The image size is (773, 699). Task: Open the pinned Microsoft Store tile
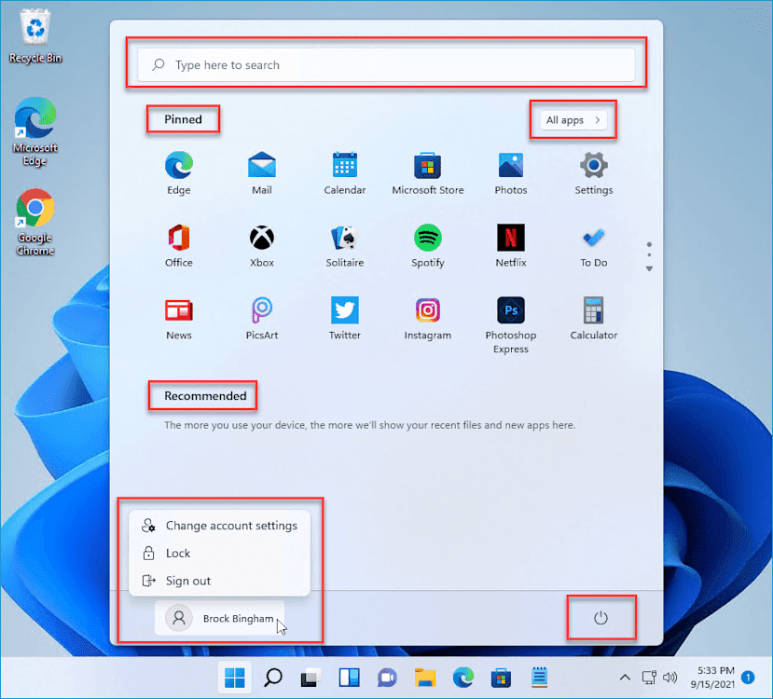[427, 173]
